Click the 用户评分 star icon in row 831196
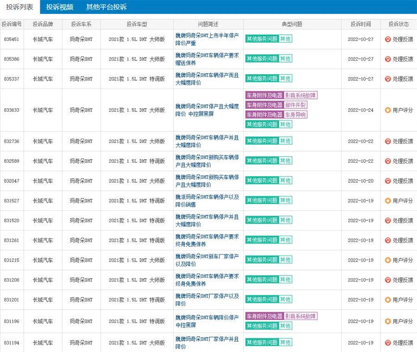The width and height of the screenshot is (417, 352). [x=388, y=321]
